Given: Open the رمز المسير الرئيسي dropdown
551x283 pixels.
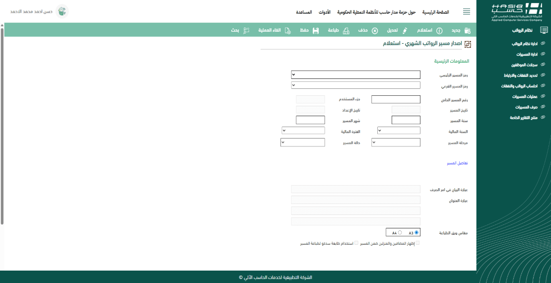Looking at the screenshot, I should point(355,75).
